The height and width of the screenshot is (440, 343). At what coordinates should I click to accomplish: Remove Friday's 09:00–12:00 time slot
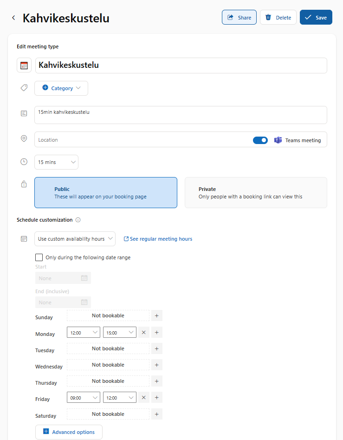[x=144, y=398]
